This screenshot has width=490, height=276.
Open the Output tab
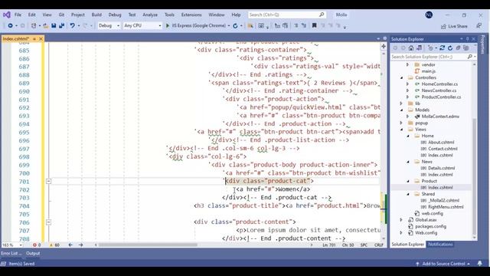(33, 254)
